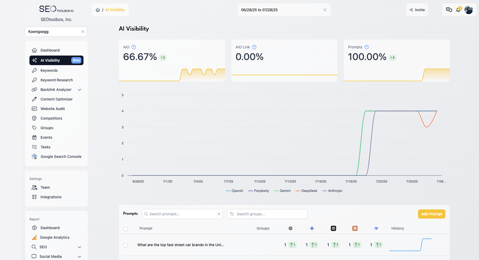Screen dimensions: 479x260
Task: Expand the SEO report section chevron
Action: [79, 247]
